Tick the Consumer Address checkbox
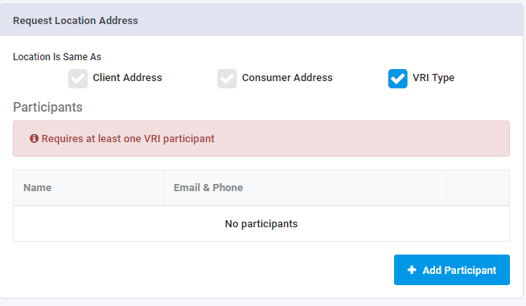The width and height of the screenshot is (526, 306). coord(227,79)
